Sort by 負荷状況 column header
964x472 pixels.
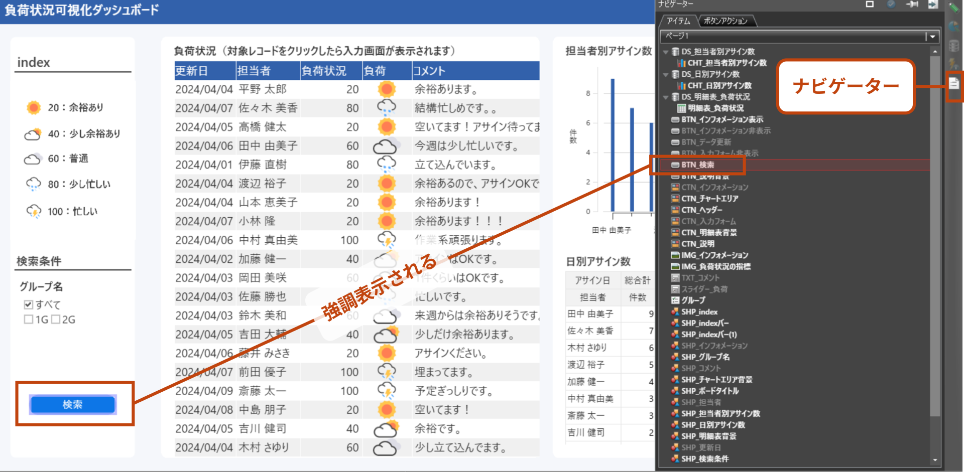pyautogui.click(x=331, y=71)
